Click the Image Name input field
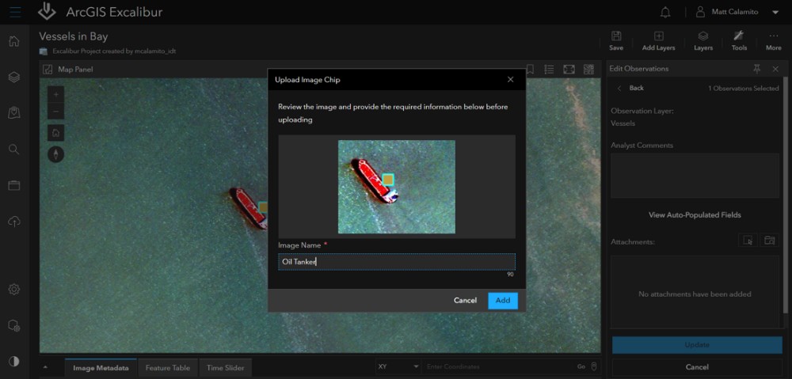Viewport: 792px width, 379px height. tap(397, 262)
